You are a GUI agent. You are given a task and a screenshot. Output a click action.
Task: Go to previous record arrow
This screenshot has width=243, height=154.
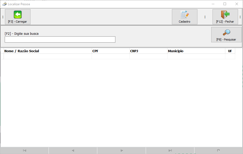click(x=73, y=150)
